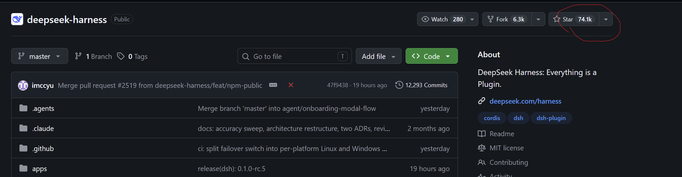
Task: Visit the deepseek.com/harness website link
Action: tap(525, 101)
